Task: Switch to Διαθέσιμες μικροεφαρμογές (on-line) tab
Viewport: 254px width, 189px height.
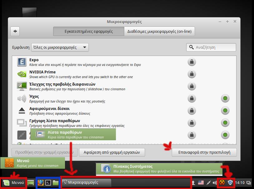Action: click(159, 31)
